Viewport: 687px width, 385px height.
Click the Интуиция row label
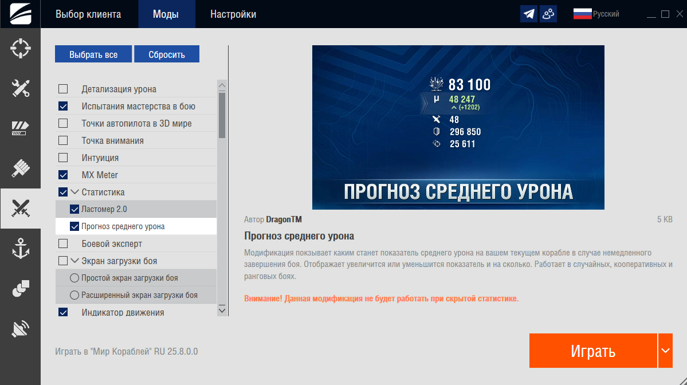pos(100,158)
